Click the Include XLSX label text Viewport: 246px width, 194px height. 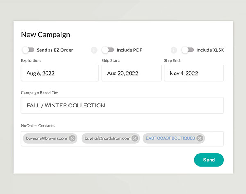[210, 50]
